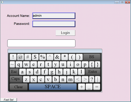Tap the exclamation mark key

[x=13, y=57]
